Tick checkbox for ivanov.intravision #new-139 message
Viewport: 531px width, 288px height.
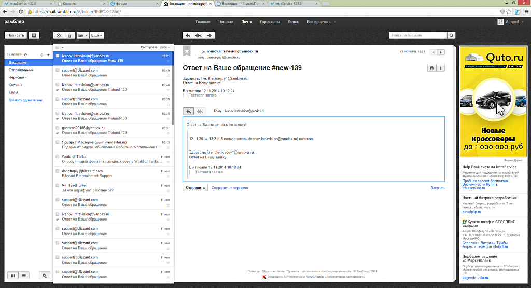[x=58, y=56]
